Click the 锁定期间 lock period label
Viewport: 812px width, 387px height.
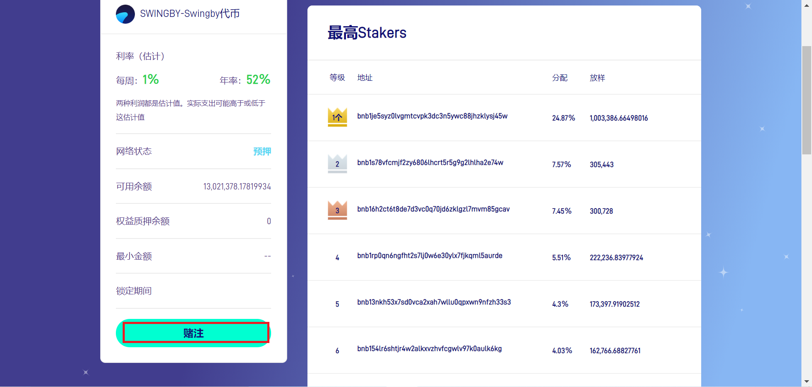point(134,291)
